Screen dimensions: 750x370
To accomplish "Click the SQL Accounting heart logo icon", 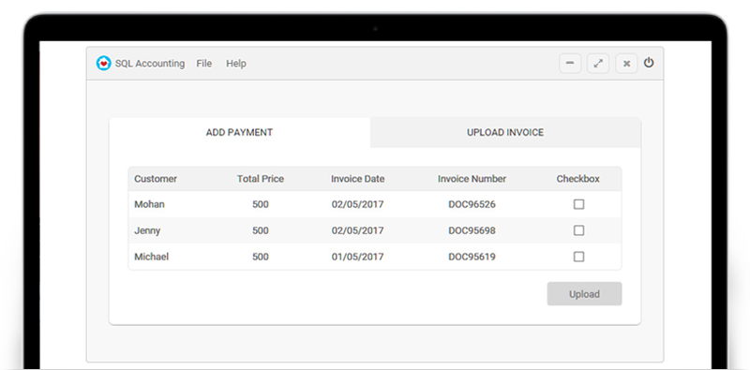I will 103,63.
